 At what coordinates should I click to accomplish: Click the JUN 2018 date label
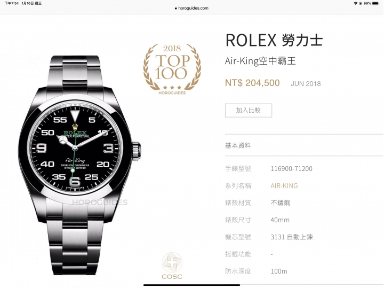(306, 84)
